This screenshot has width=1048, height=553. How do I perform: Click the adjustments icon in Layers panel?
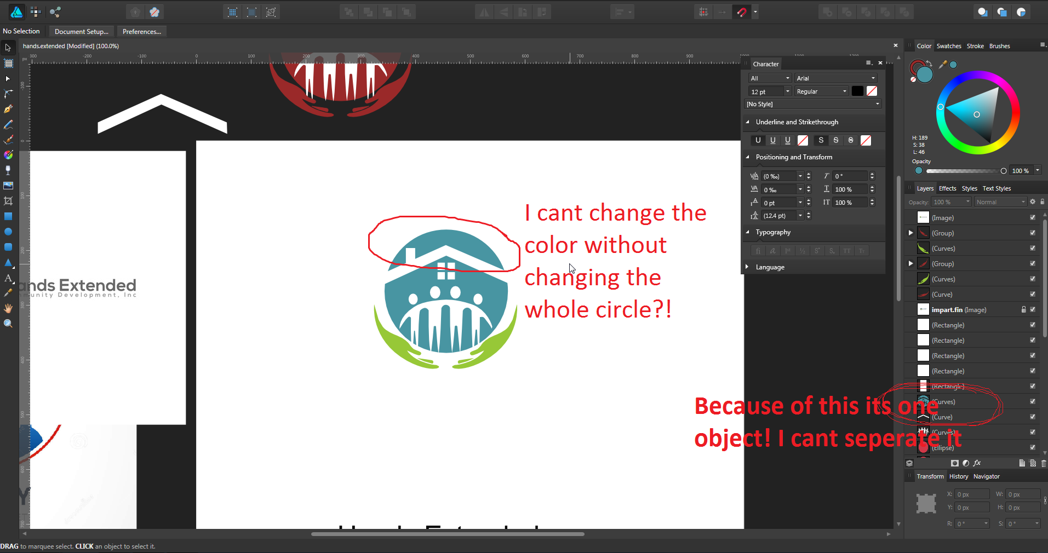point(966,463)
